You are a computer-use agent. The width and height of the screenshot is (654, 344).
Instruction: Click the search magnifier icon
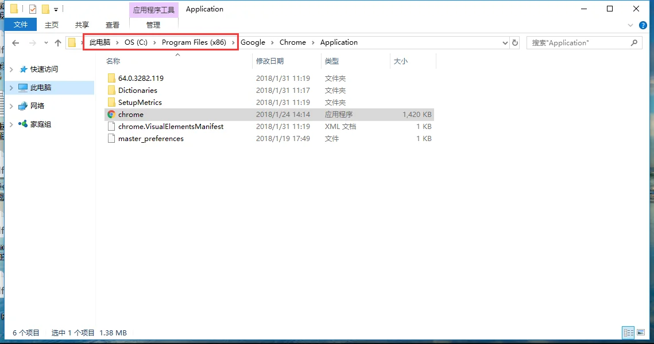pos(634,42)
